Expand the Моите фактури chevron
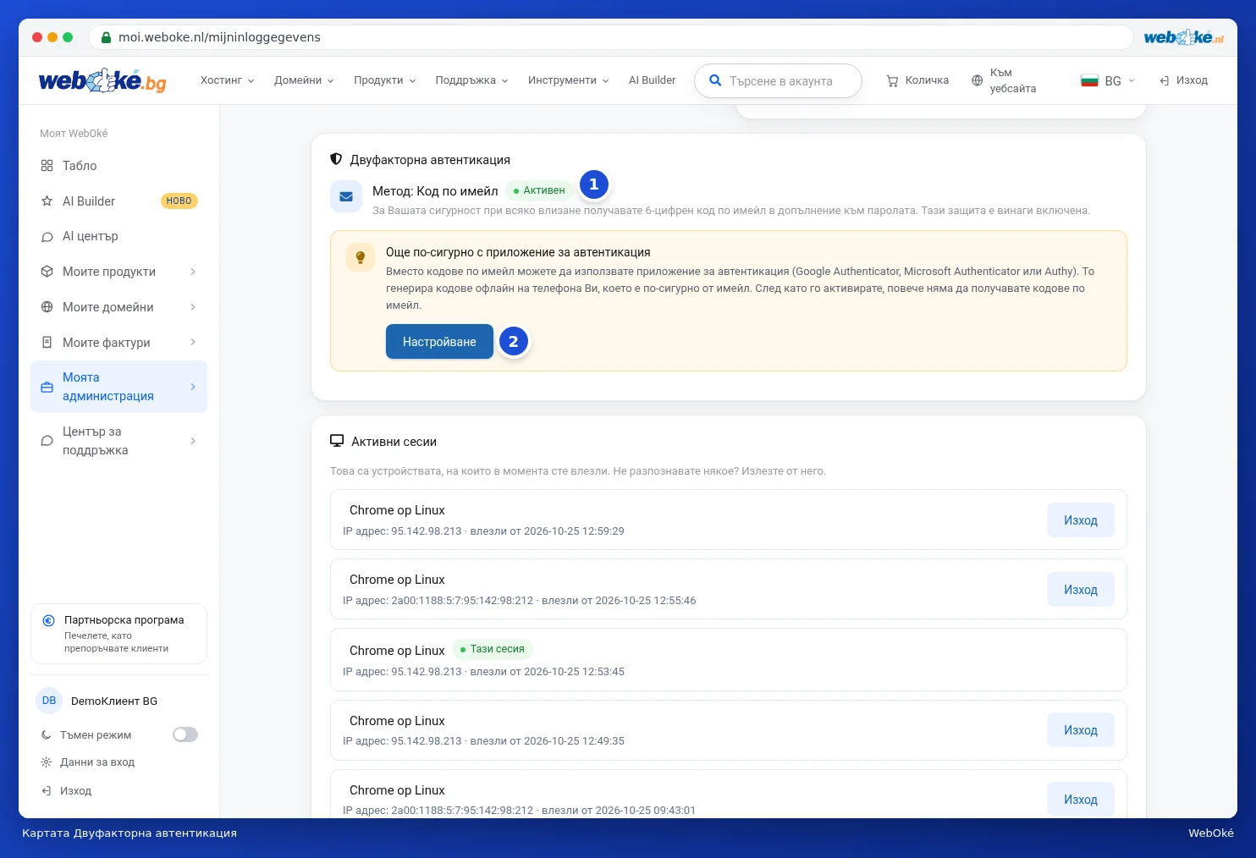 point(193,343)
